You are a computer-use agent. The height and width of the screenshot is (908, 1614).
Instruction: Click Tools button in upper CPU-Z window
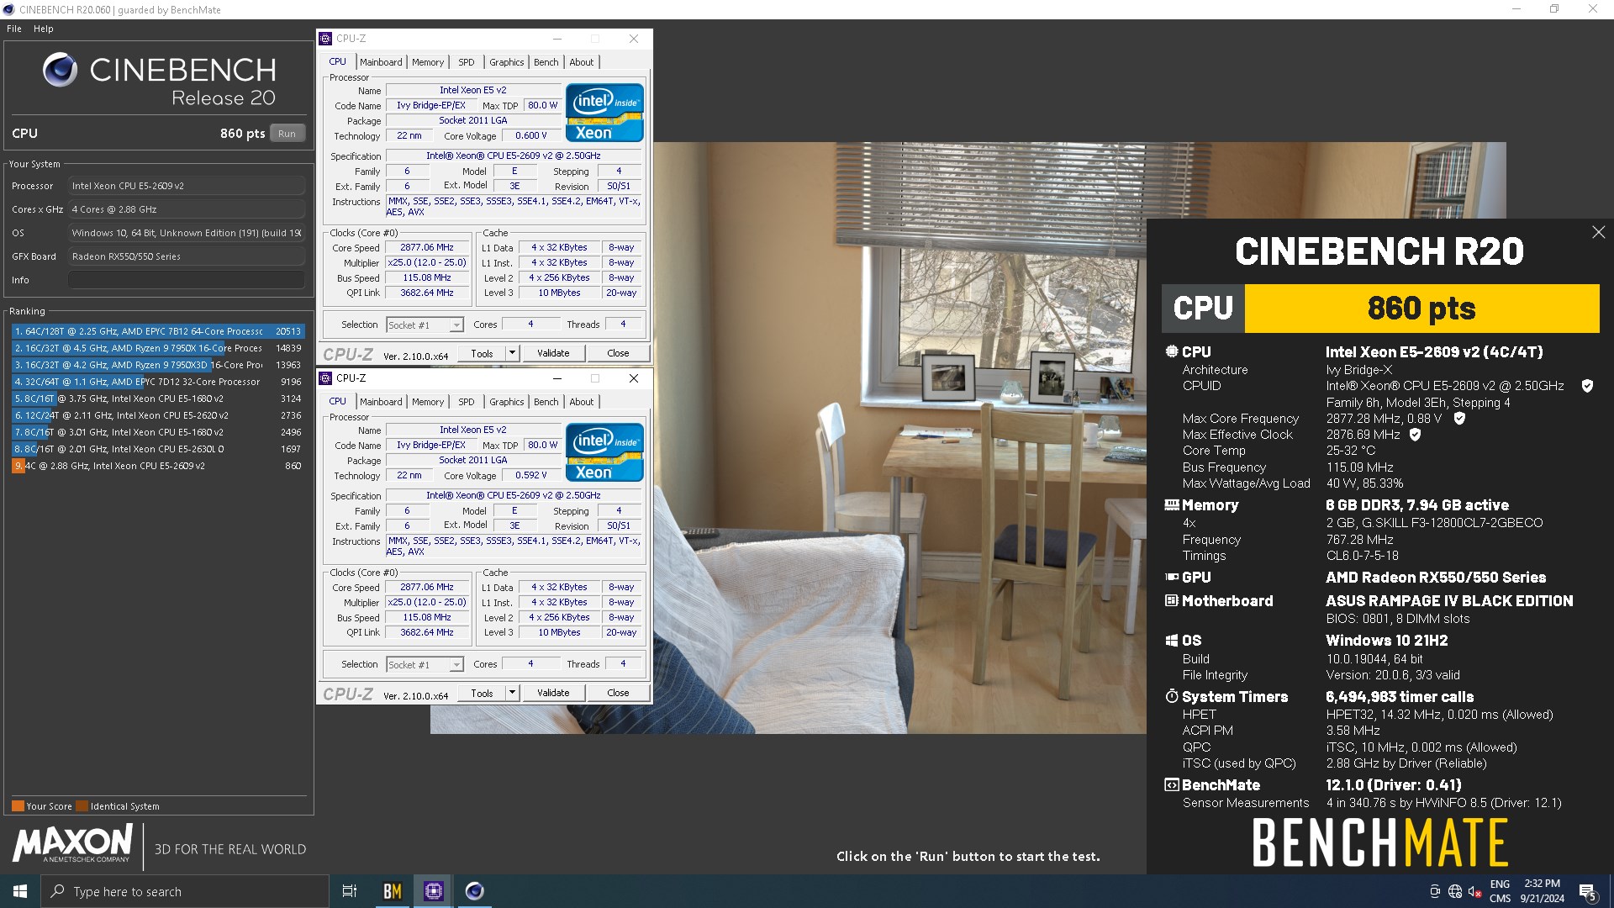click(x=482, y=353)
